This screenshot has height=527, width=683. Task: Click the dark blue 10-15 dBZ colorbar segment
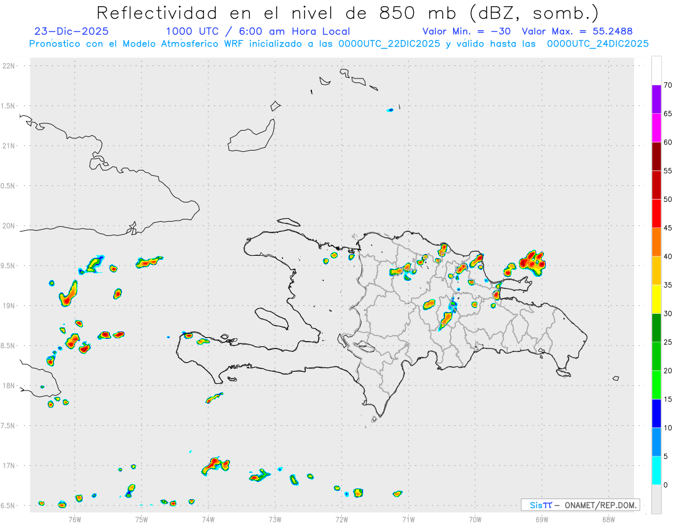pos(656,413)
